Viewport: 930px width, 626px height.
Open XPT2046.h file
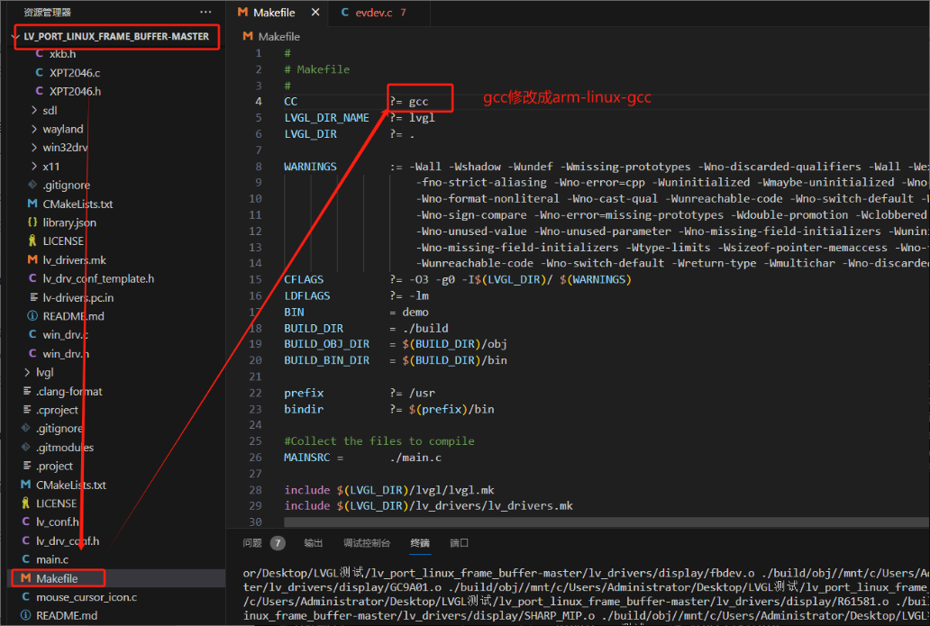pos(75,91)
